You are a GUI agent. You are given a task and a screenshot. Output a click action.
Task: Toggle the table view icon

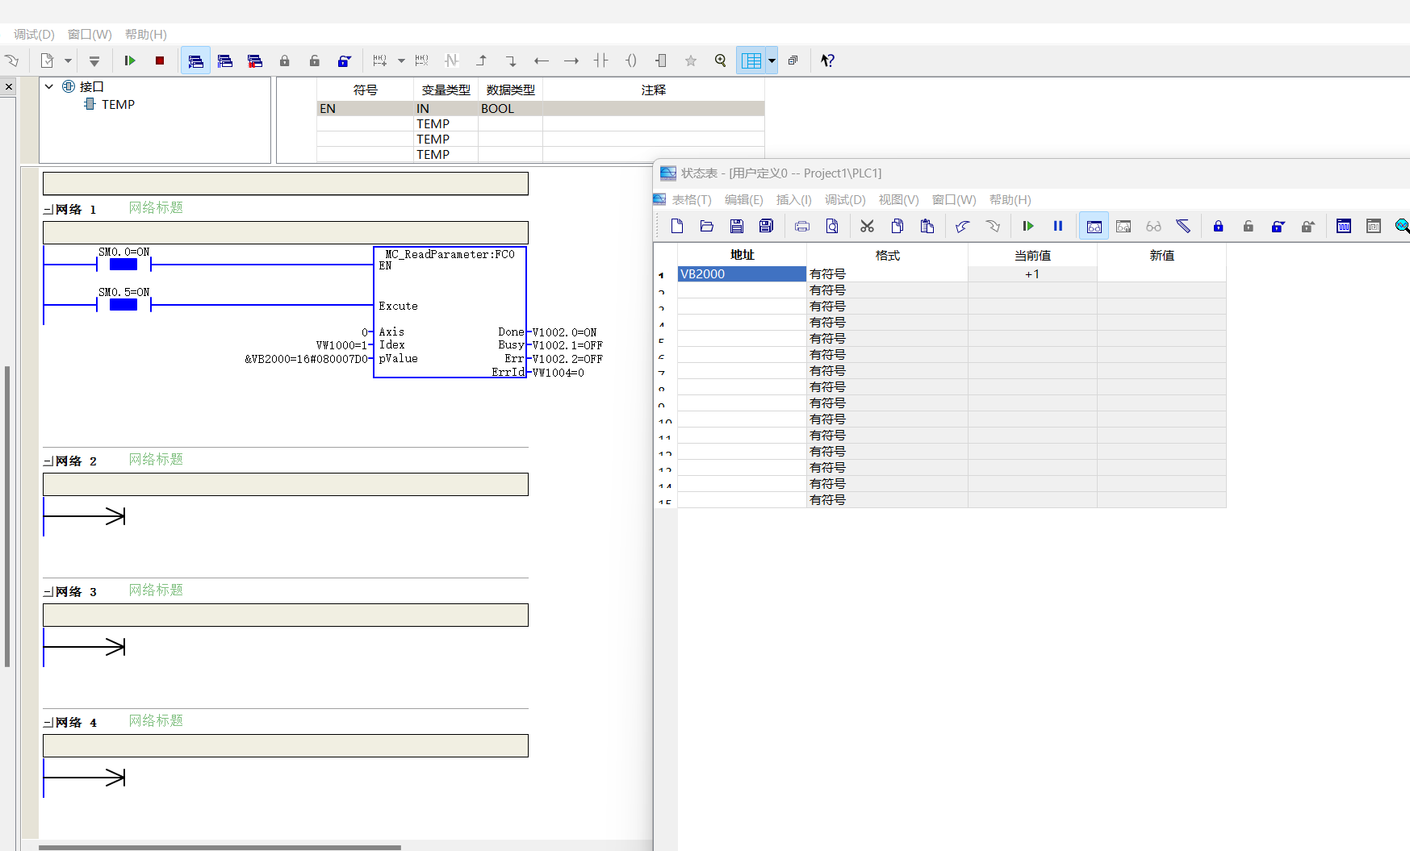tap(751, 60)
